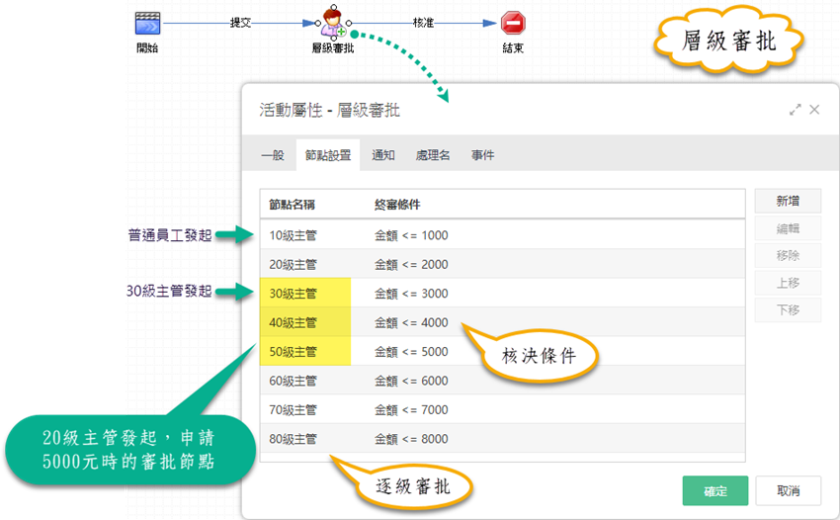Click the condition 金額 <= 8000
Viewport: 840px width, 520px height.
click(411, 439)
